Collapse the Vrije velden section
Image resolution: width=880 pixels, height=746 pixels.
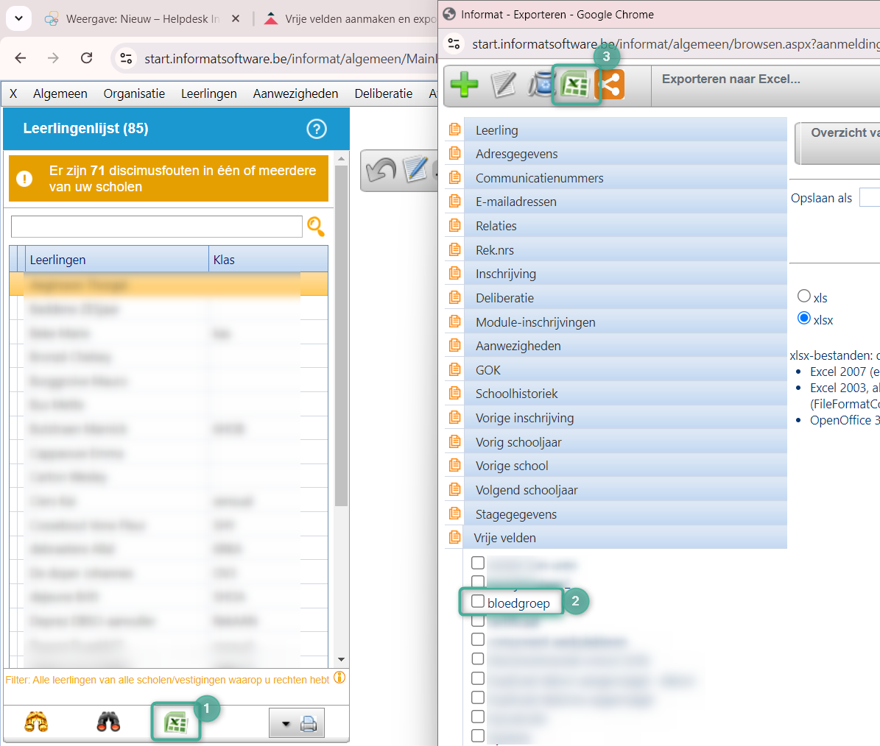pyautogui.click(x=505, y=538)
